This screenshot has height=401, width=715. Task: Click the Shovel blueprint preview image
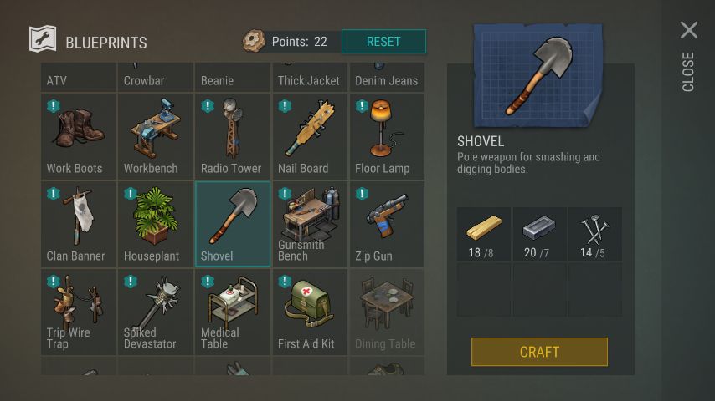click(x=538, y=75)
